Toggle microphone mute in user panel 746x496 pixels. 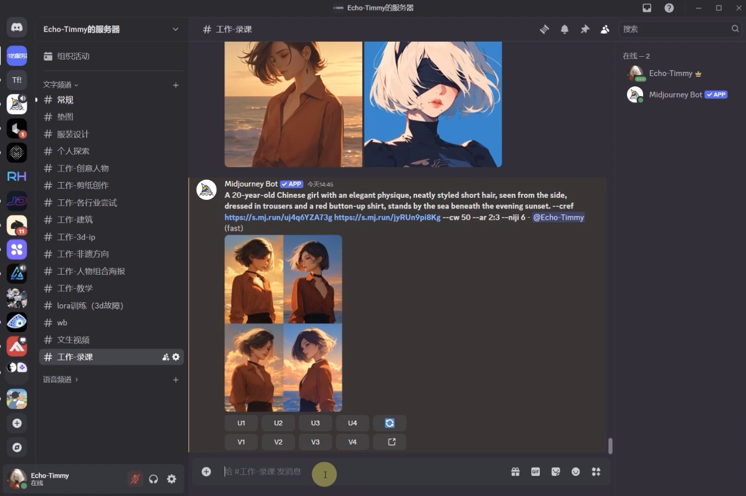135,479
